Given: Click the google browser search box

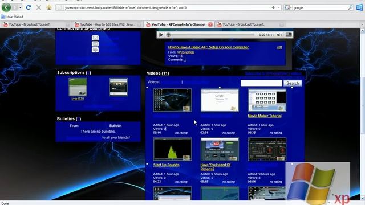Looking at the screenshot, I should [320, 7].
